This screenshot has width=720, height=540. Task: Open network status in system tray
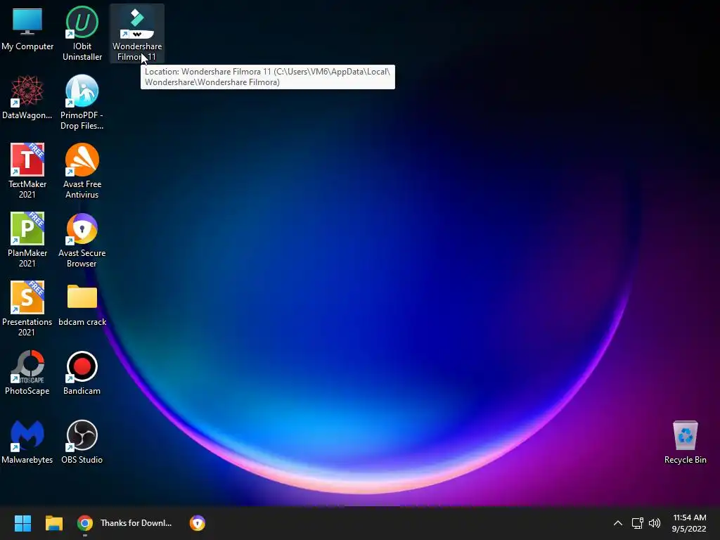tap(637, 523)
